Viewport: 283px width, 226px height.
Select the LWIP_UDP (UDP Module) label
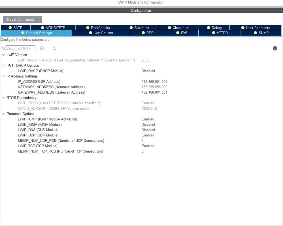click(x=38, y=135)
